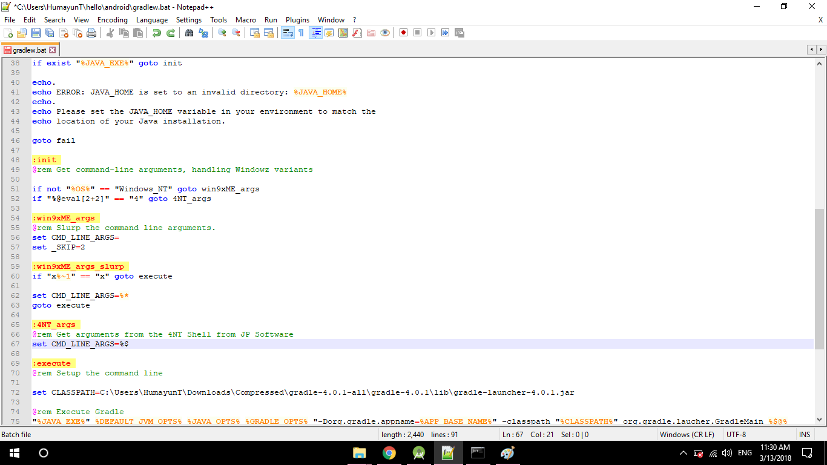Print gradlew.bat using the printer icon

coord(90,33)
